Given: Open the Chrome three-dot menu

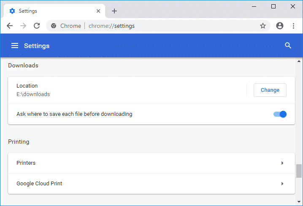Looking at the screenshot, I should pyautogui.click(x=293, y=26).
